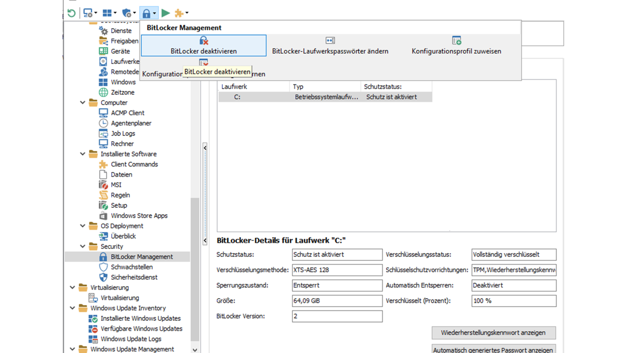Select BitLocker Management in the tree

[142, 257]
